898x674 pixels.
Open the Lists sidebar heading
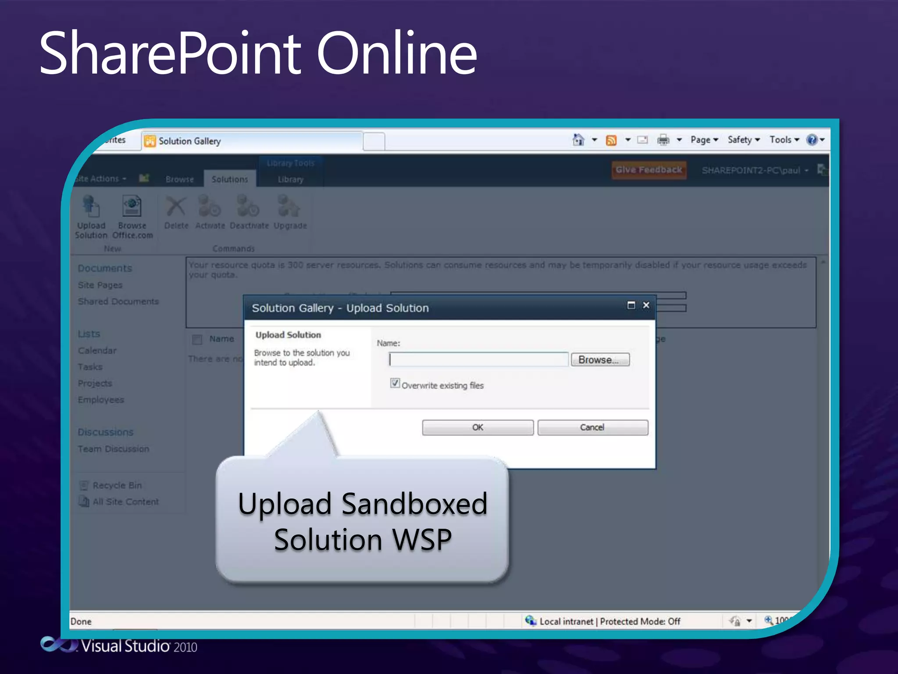pos(89,334)
